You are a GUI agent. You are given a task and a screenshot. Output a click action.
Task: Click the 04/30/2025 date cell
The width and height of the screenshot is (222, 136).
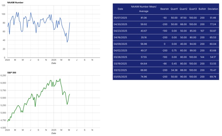point(120,24)
